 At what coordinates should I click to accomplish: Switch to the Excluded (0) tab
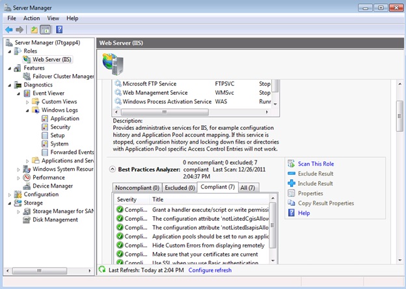[x=180, y=188]
